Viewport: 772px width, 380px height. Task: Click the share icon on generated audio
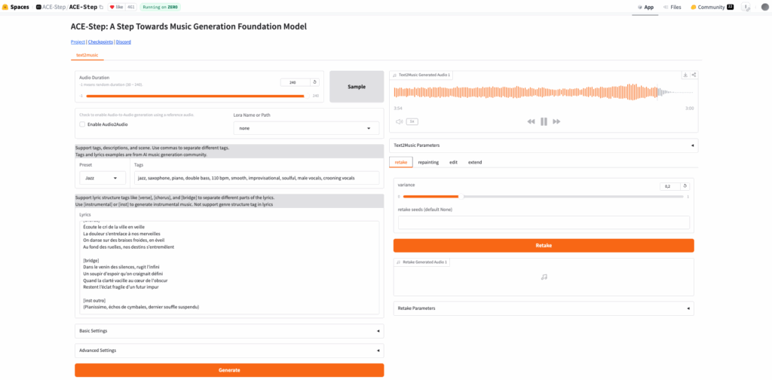(x=694, y=75)
